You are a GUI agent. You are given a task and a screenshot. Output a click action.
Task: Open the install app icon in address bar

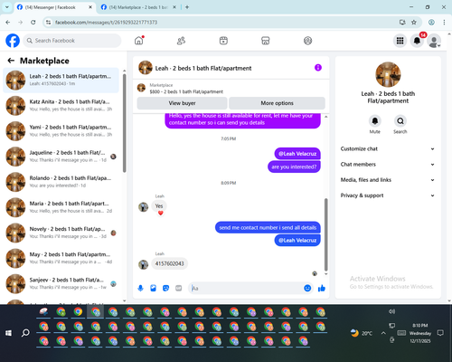[402, 22]
